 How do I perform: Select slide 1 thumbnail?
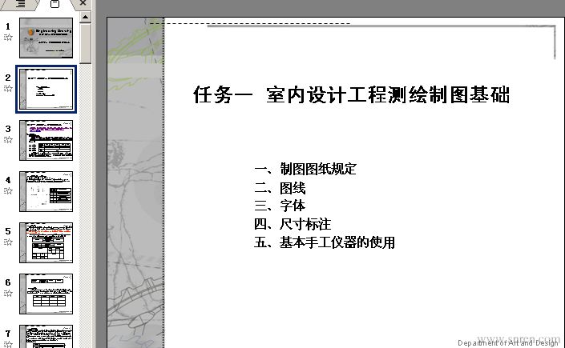coord(46,38)
